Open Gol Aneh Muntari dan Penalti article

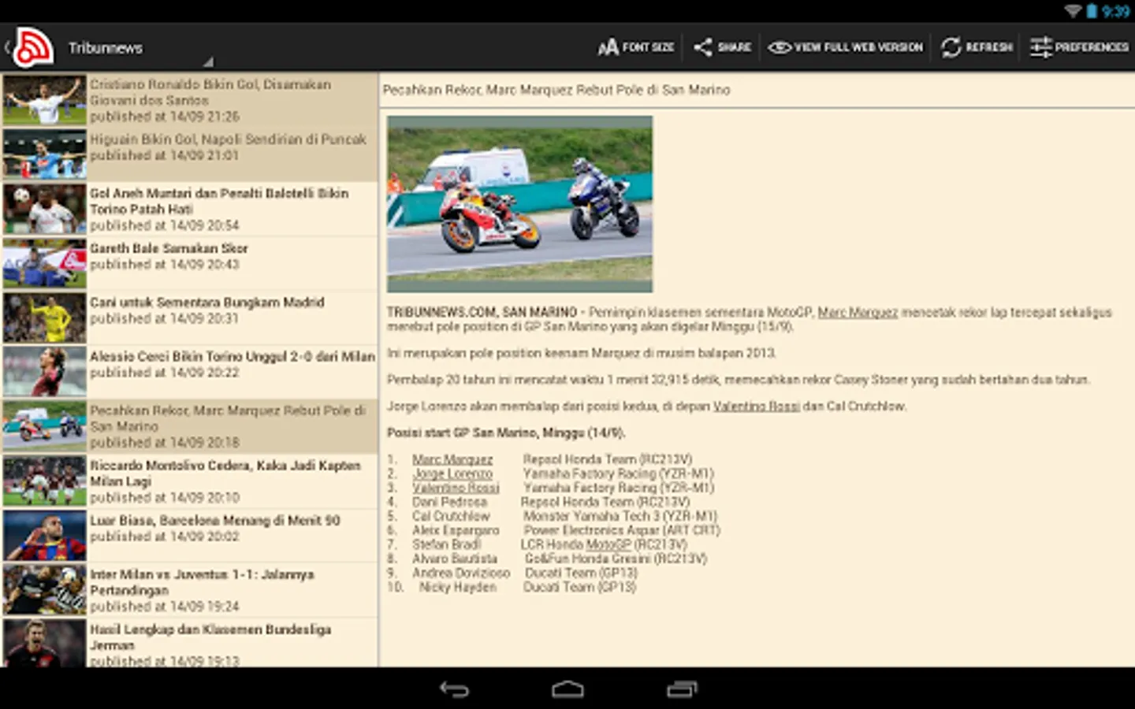190,209
